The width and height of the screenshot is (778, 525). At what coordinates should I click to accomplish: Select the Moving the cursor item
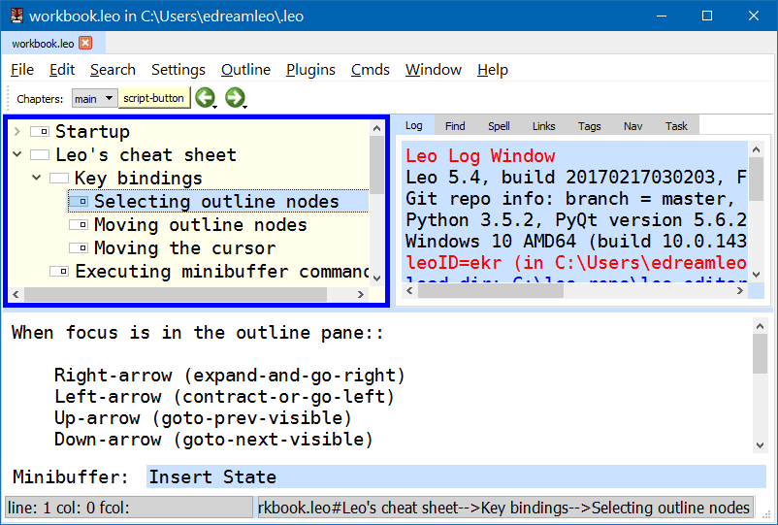click(x=185, y=248)
